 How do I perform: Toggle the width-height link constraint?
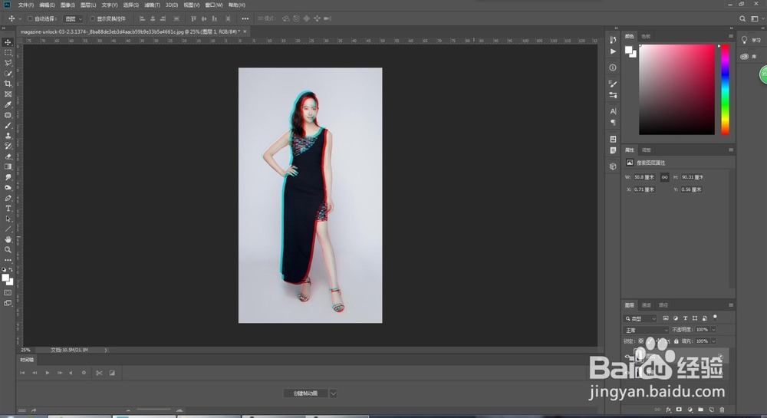[x=664, y=177]
